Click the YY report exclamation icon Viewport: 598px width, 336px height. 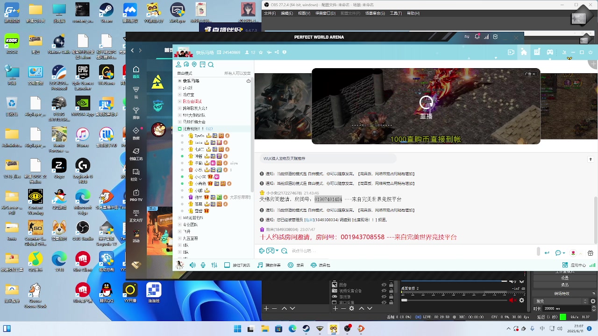284,52
